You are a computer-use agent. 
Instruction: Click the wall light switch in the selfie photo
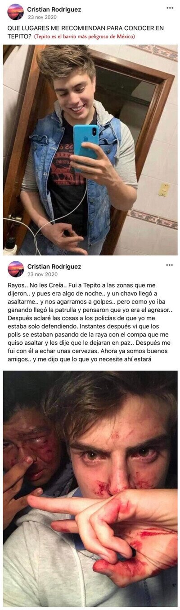[164, 189]
